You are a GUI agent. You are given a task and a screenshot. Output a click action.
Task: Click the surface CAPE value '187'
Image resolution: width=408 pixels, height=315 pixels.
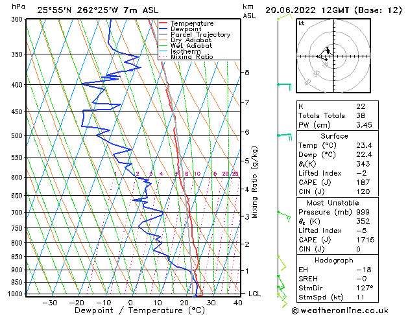[363, 182]
